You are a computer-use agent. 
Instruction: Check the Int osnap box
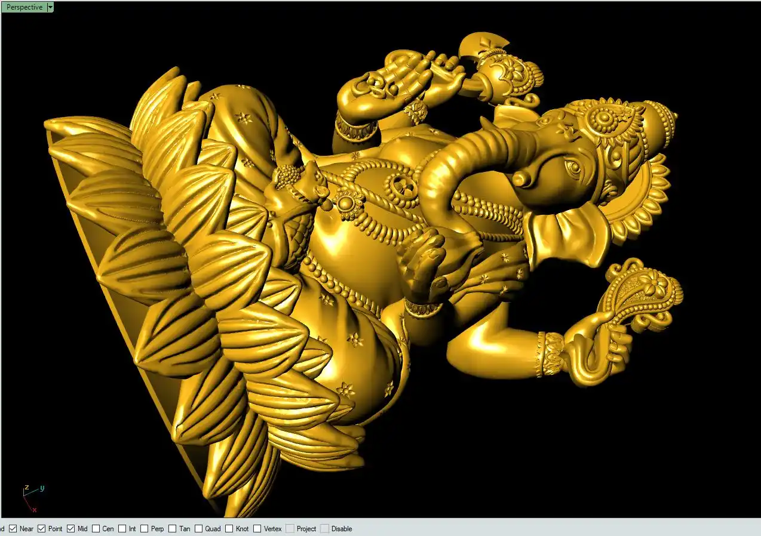(122, 529)
